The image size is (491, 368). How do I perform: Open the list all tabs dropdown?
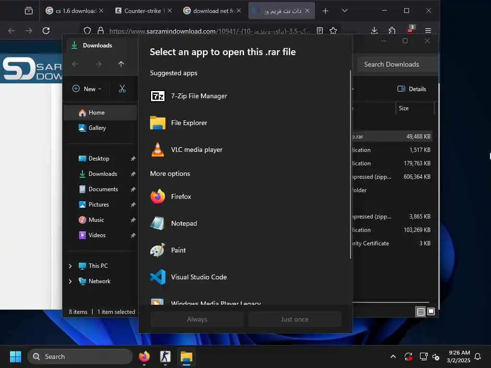click(x=344, y=11)
